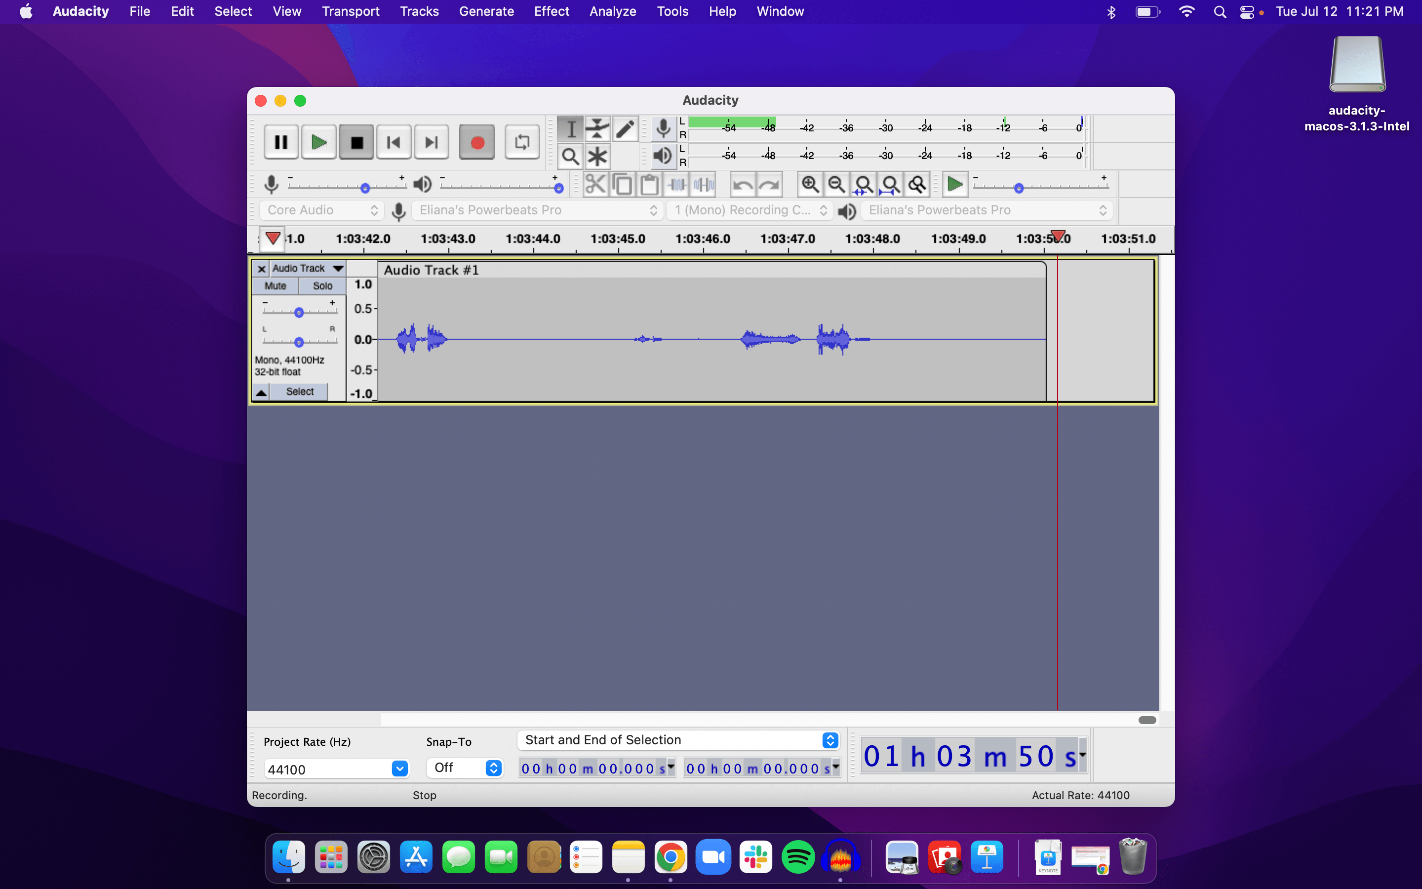
Task: Open Spotlight search in the menu bar
Action: coord(1219,12)
